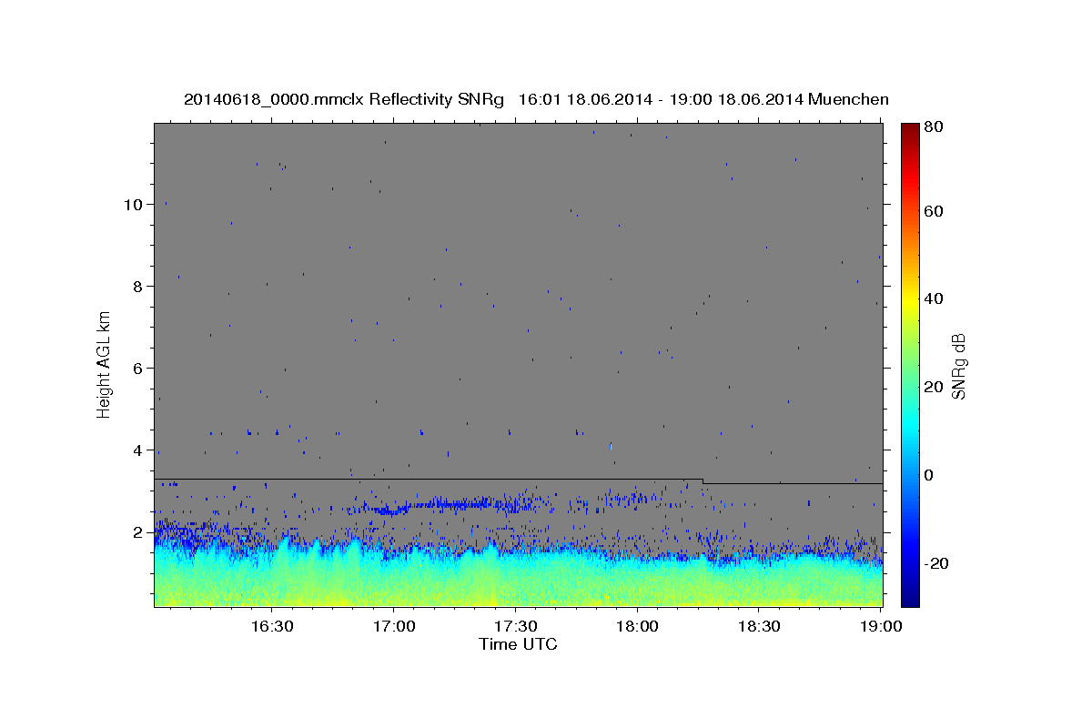Click the SNRg dB colorbar title
This screenshot has height=728, width=1092.
coord(958,364)
